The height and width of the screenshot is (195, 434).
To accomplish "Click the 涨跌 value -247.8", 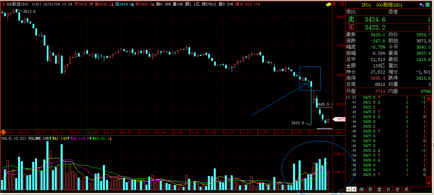I will click(378, 41).
